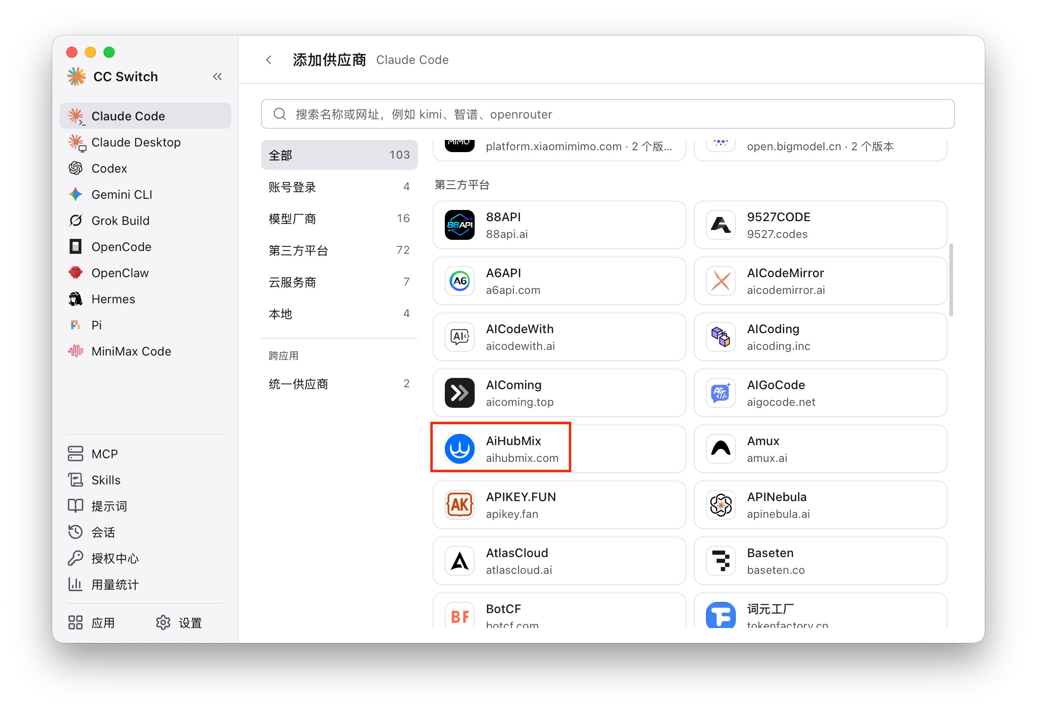Filter by 模型厂商 category
The width and height of the screenshot is (1037, 712).
pyautogui.click(x=339, y=219)
